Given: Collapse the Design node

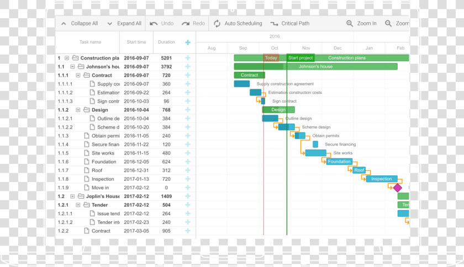Looking at the screenshot, I should coord(78,110).
